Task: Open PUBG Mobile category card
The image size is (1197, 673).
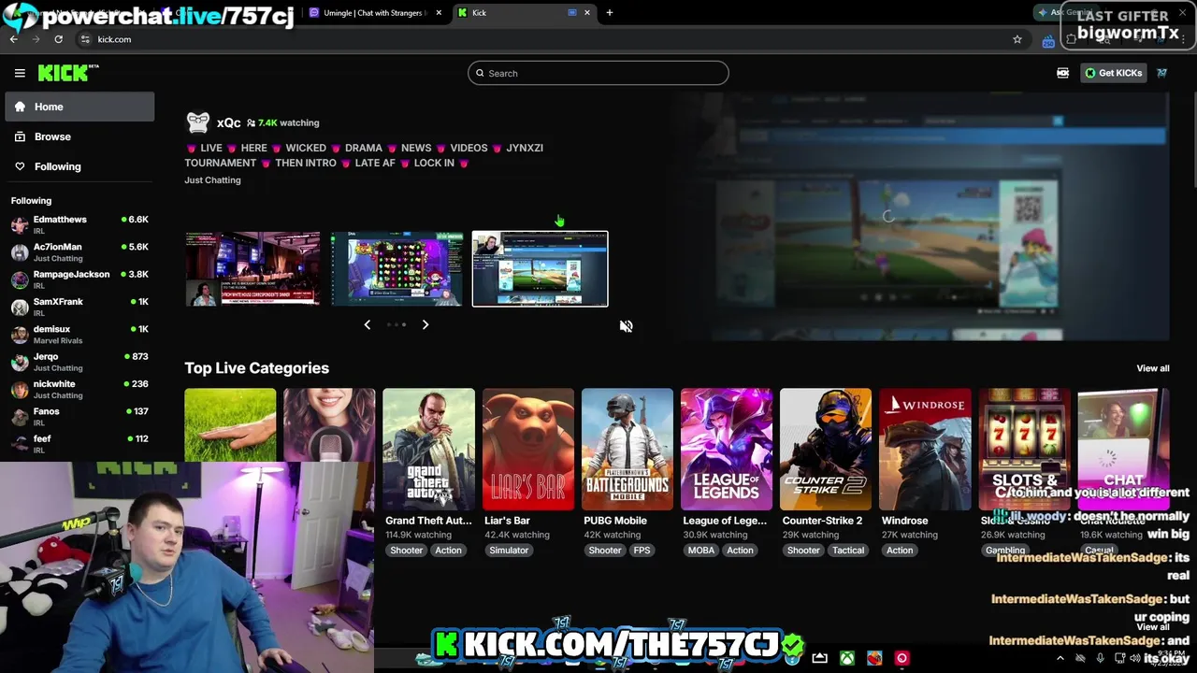Action: click(627, 449)
